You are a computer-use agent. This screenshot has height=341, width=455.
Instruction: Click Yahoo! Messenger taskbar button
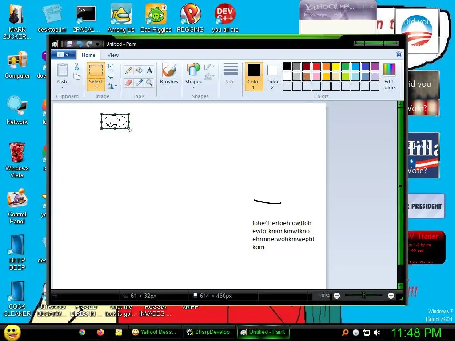154,332
